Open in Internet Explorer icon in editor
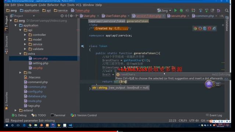The image size is (235, 132). point(214,29)
